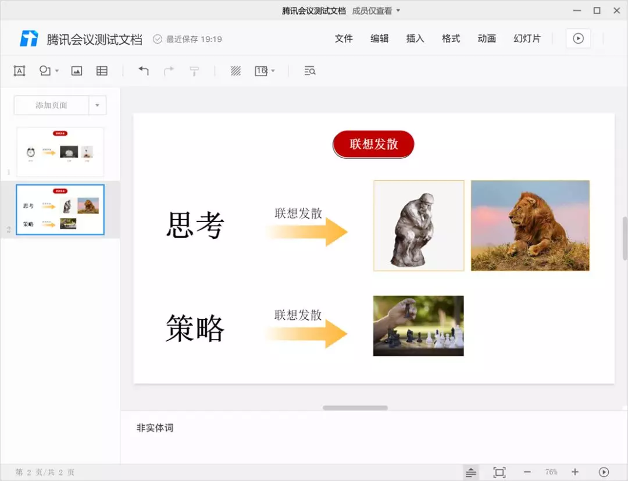Select the text box insert tool

(x=19, y=71)
